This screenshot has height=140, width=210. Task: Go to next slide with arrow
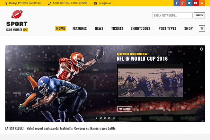point(96,118)
